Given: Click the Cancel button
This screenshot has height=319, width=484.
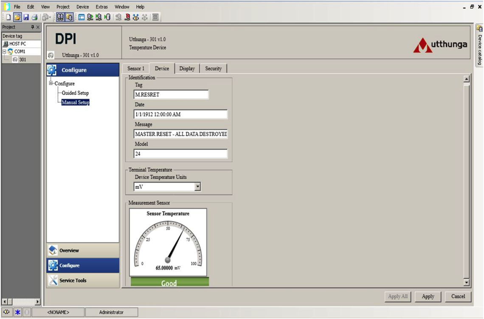Looking at the screenshot, I should click(458, 297).
